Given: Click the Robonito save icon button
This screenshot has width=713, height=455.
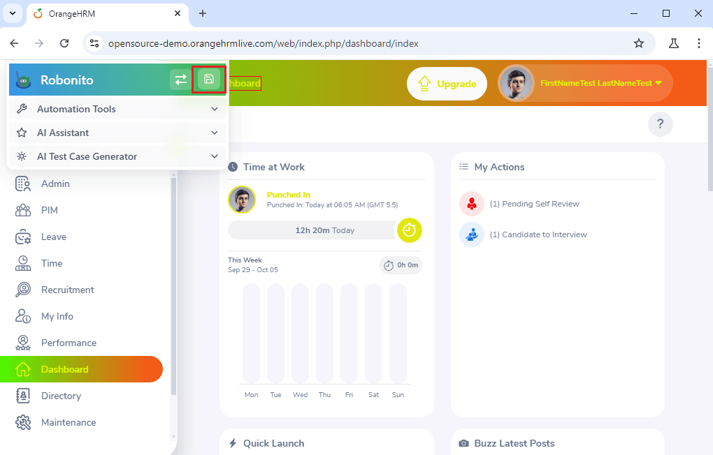Looking at the screenshot, I should (x=209, y=80).
